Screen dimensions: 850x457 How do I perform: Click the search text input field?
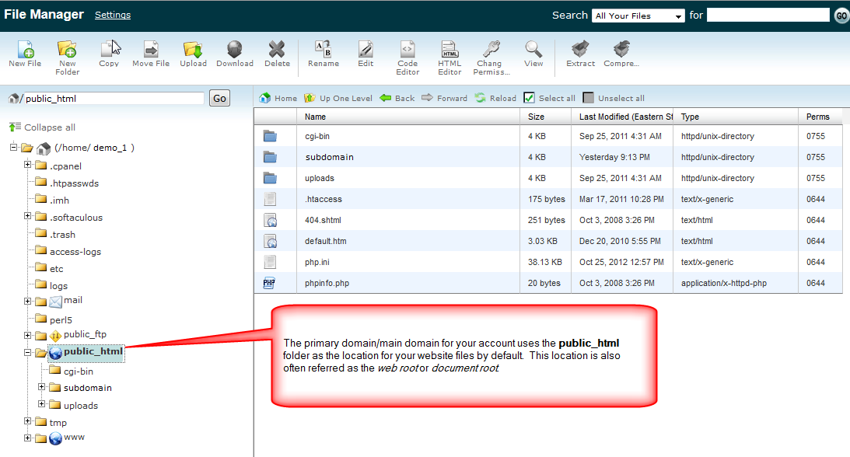[x=768, y=15]
